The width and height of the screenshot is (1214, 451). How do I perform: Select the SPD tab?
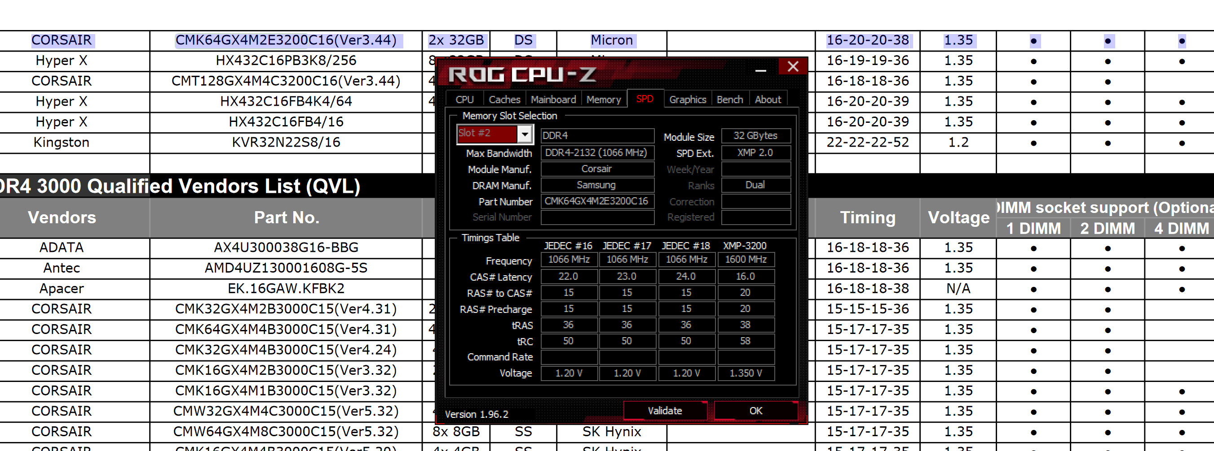click(645, 99)
